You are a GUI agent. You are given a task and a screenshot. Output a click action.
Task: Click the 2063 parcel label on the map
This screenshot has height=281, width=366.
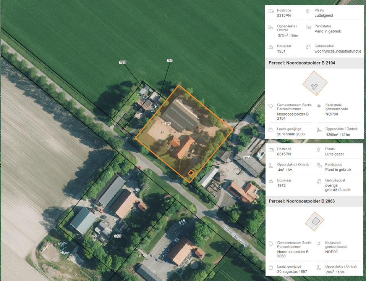(246, 158)
